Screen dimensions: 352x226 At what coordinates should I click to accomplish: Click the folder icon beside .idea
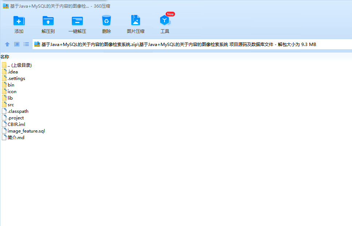4,72
